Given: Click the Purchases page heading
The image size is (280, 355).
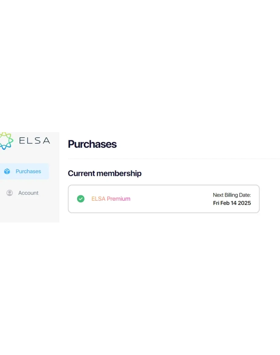Looking at the screenshot, I should click(92, 144).
